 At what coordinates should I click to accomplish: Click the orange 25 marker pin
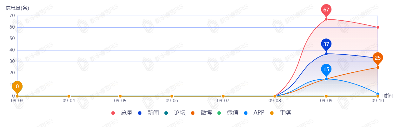377,58
